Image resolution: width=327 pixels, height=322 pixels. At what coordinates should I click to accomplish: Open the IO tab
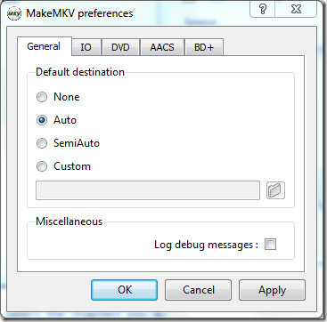click(86, 47)
